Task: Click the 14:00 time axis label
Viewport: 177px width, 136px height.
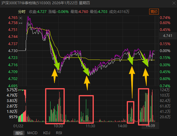Action: [x=123, y=126]
